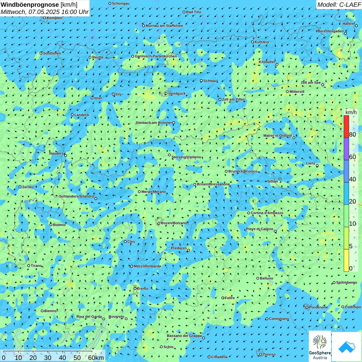The width and height of the screenshot is (362, 362).
Task: Click the Bormio location dot
Action: [x=51, y=225]
